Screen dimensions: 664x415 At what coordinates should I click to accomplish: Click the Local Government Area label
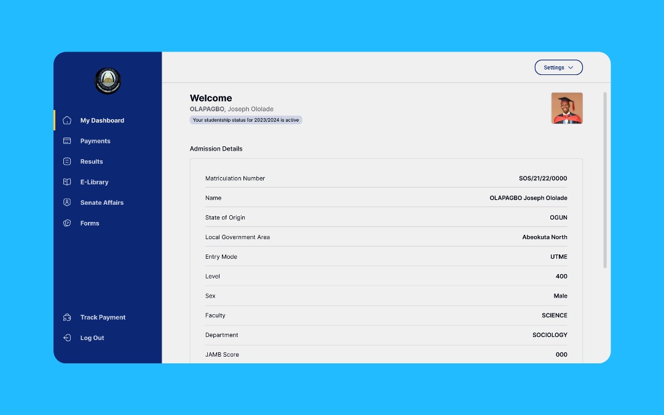tap(237, 237)
